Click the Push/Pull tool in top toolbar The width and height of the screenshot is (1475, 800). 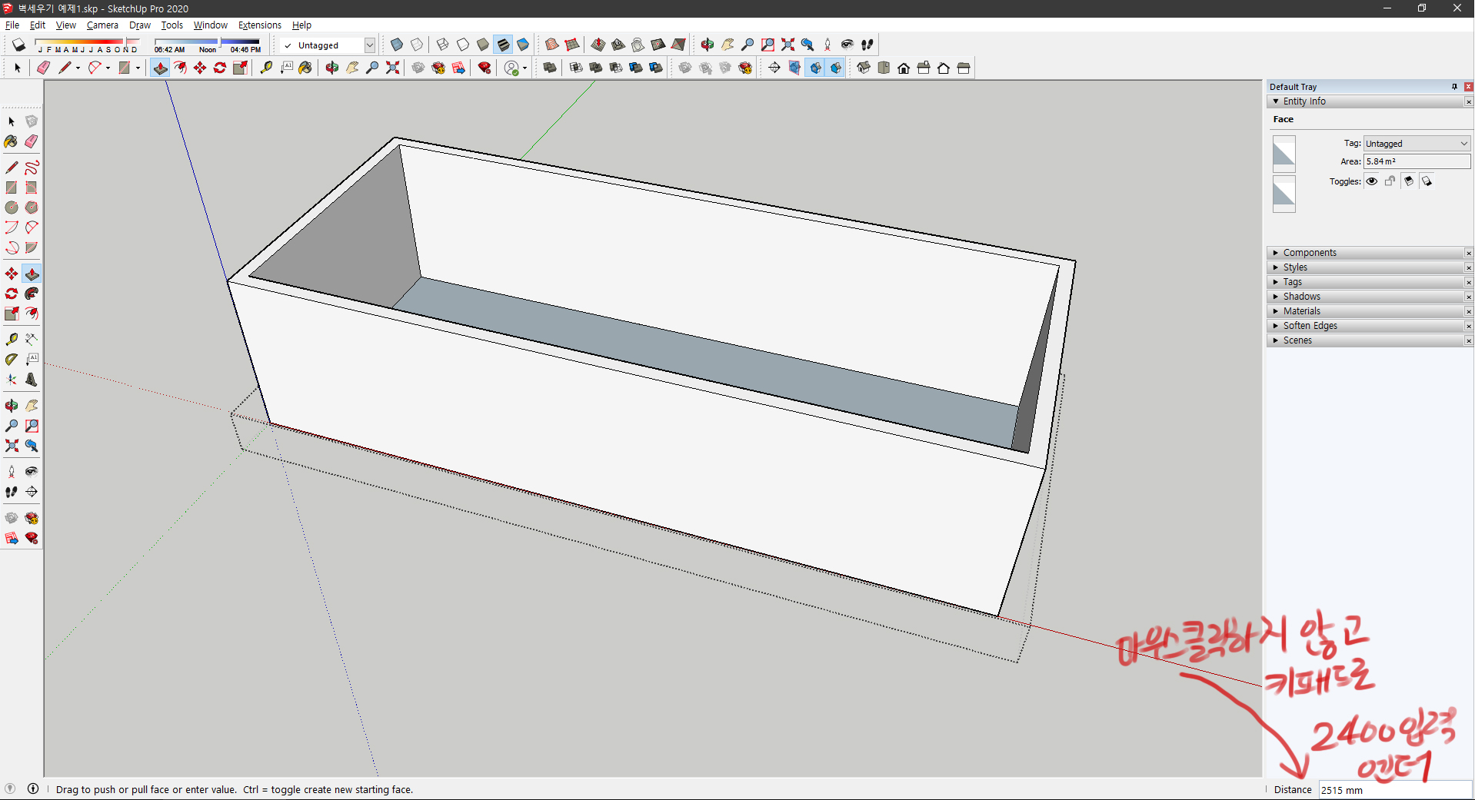tap(160, 68)
